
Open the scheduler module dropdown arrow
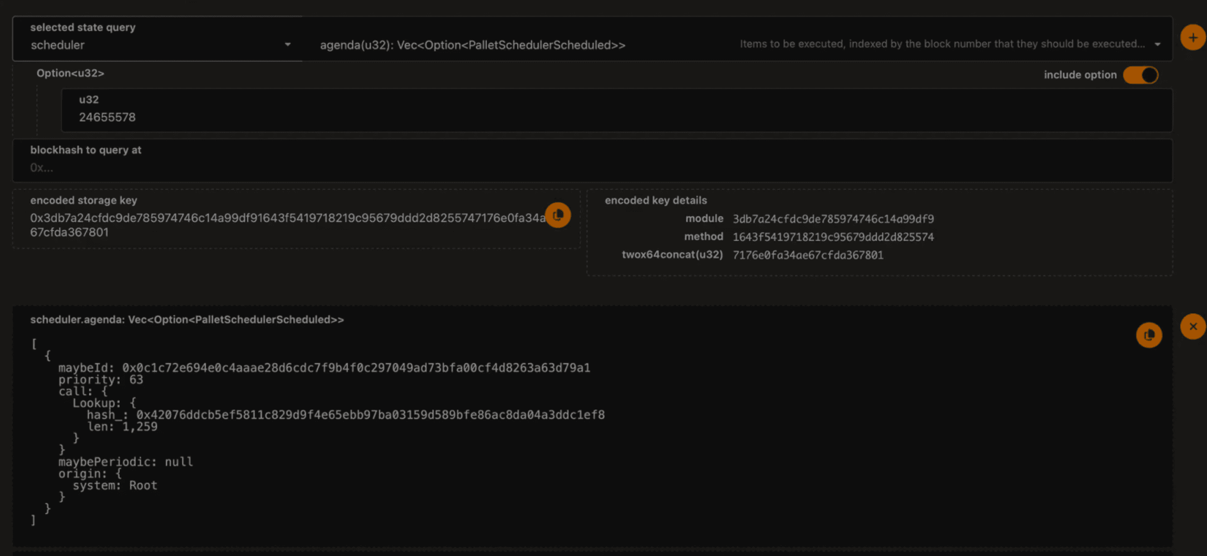point(288,45)
